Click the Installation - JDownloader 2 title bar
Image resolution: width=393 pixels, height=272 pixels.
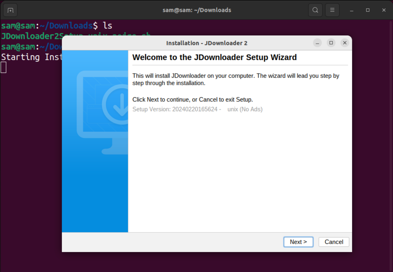click(207, 43)
